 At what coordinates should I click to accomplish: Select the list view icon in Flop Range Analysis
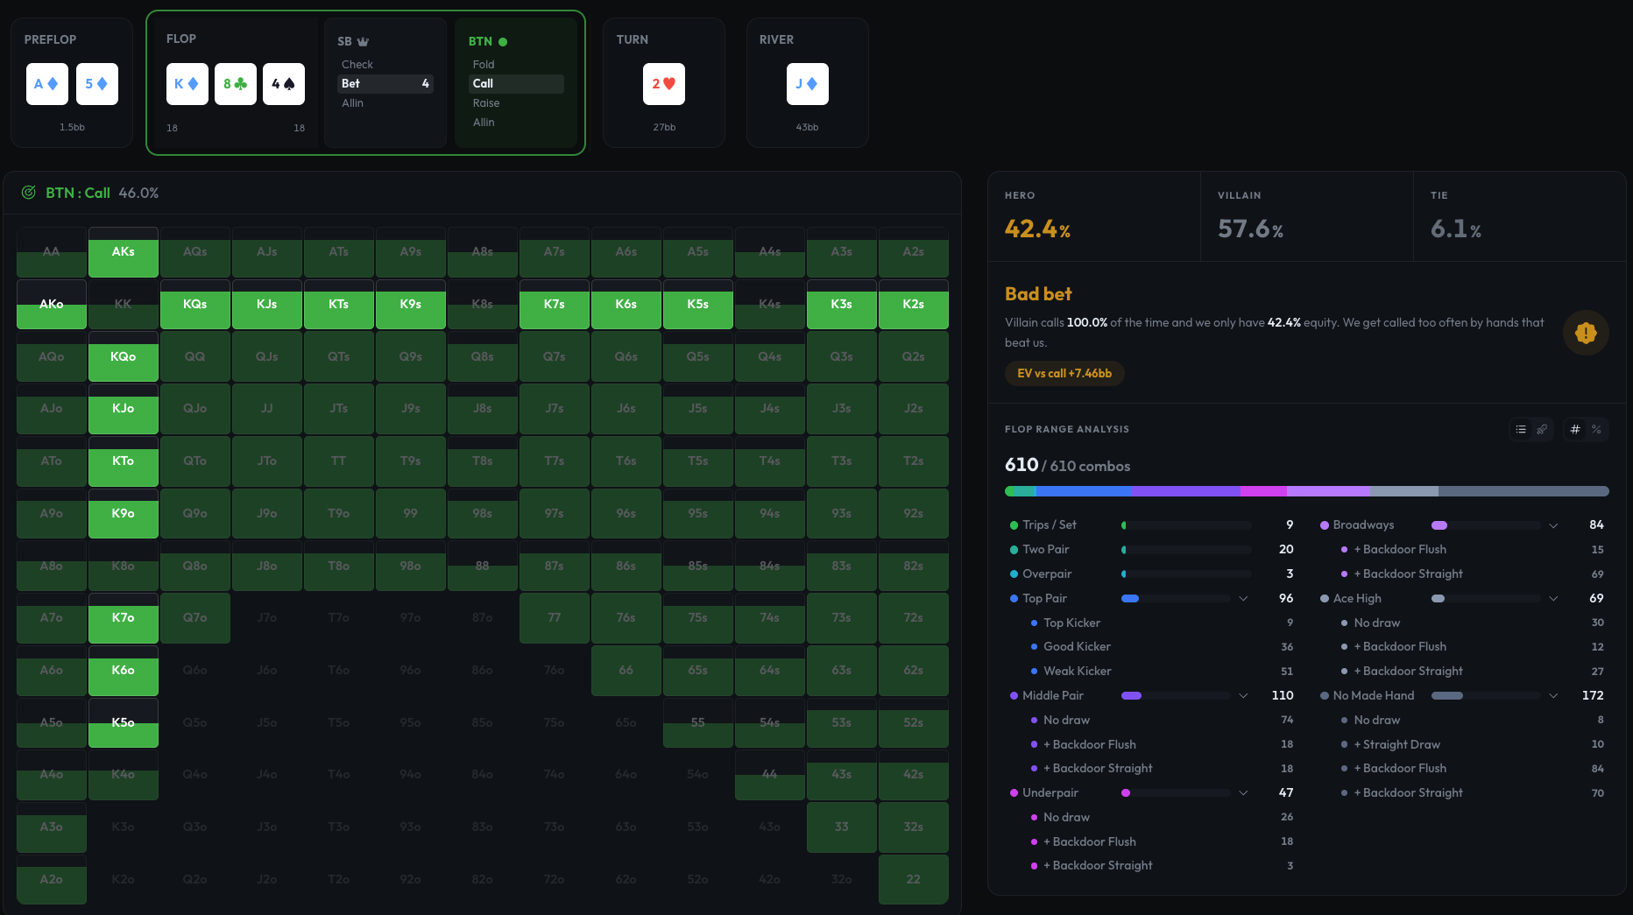point(1521,429)
